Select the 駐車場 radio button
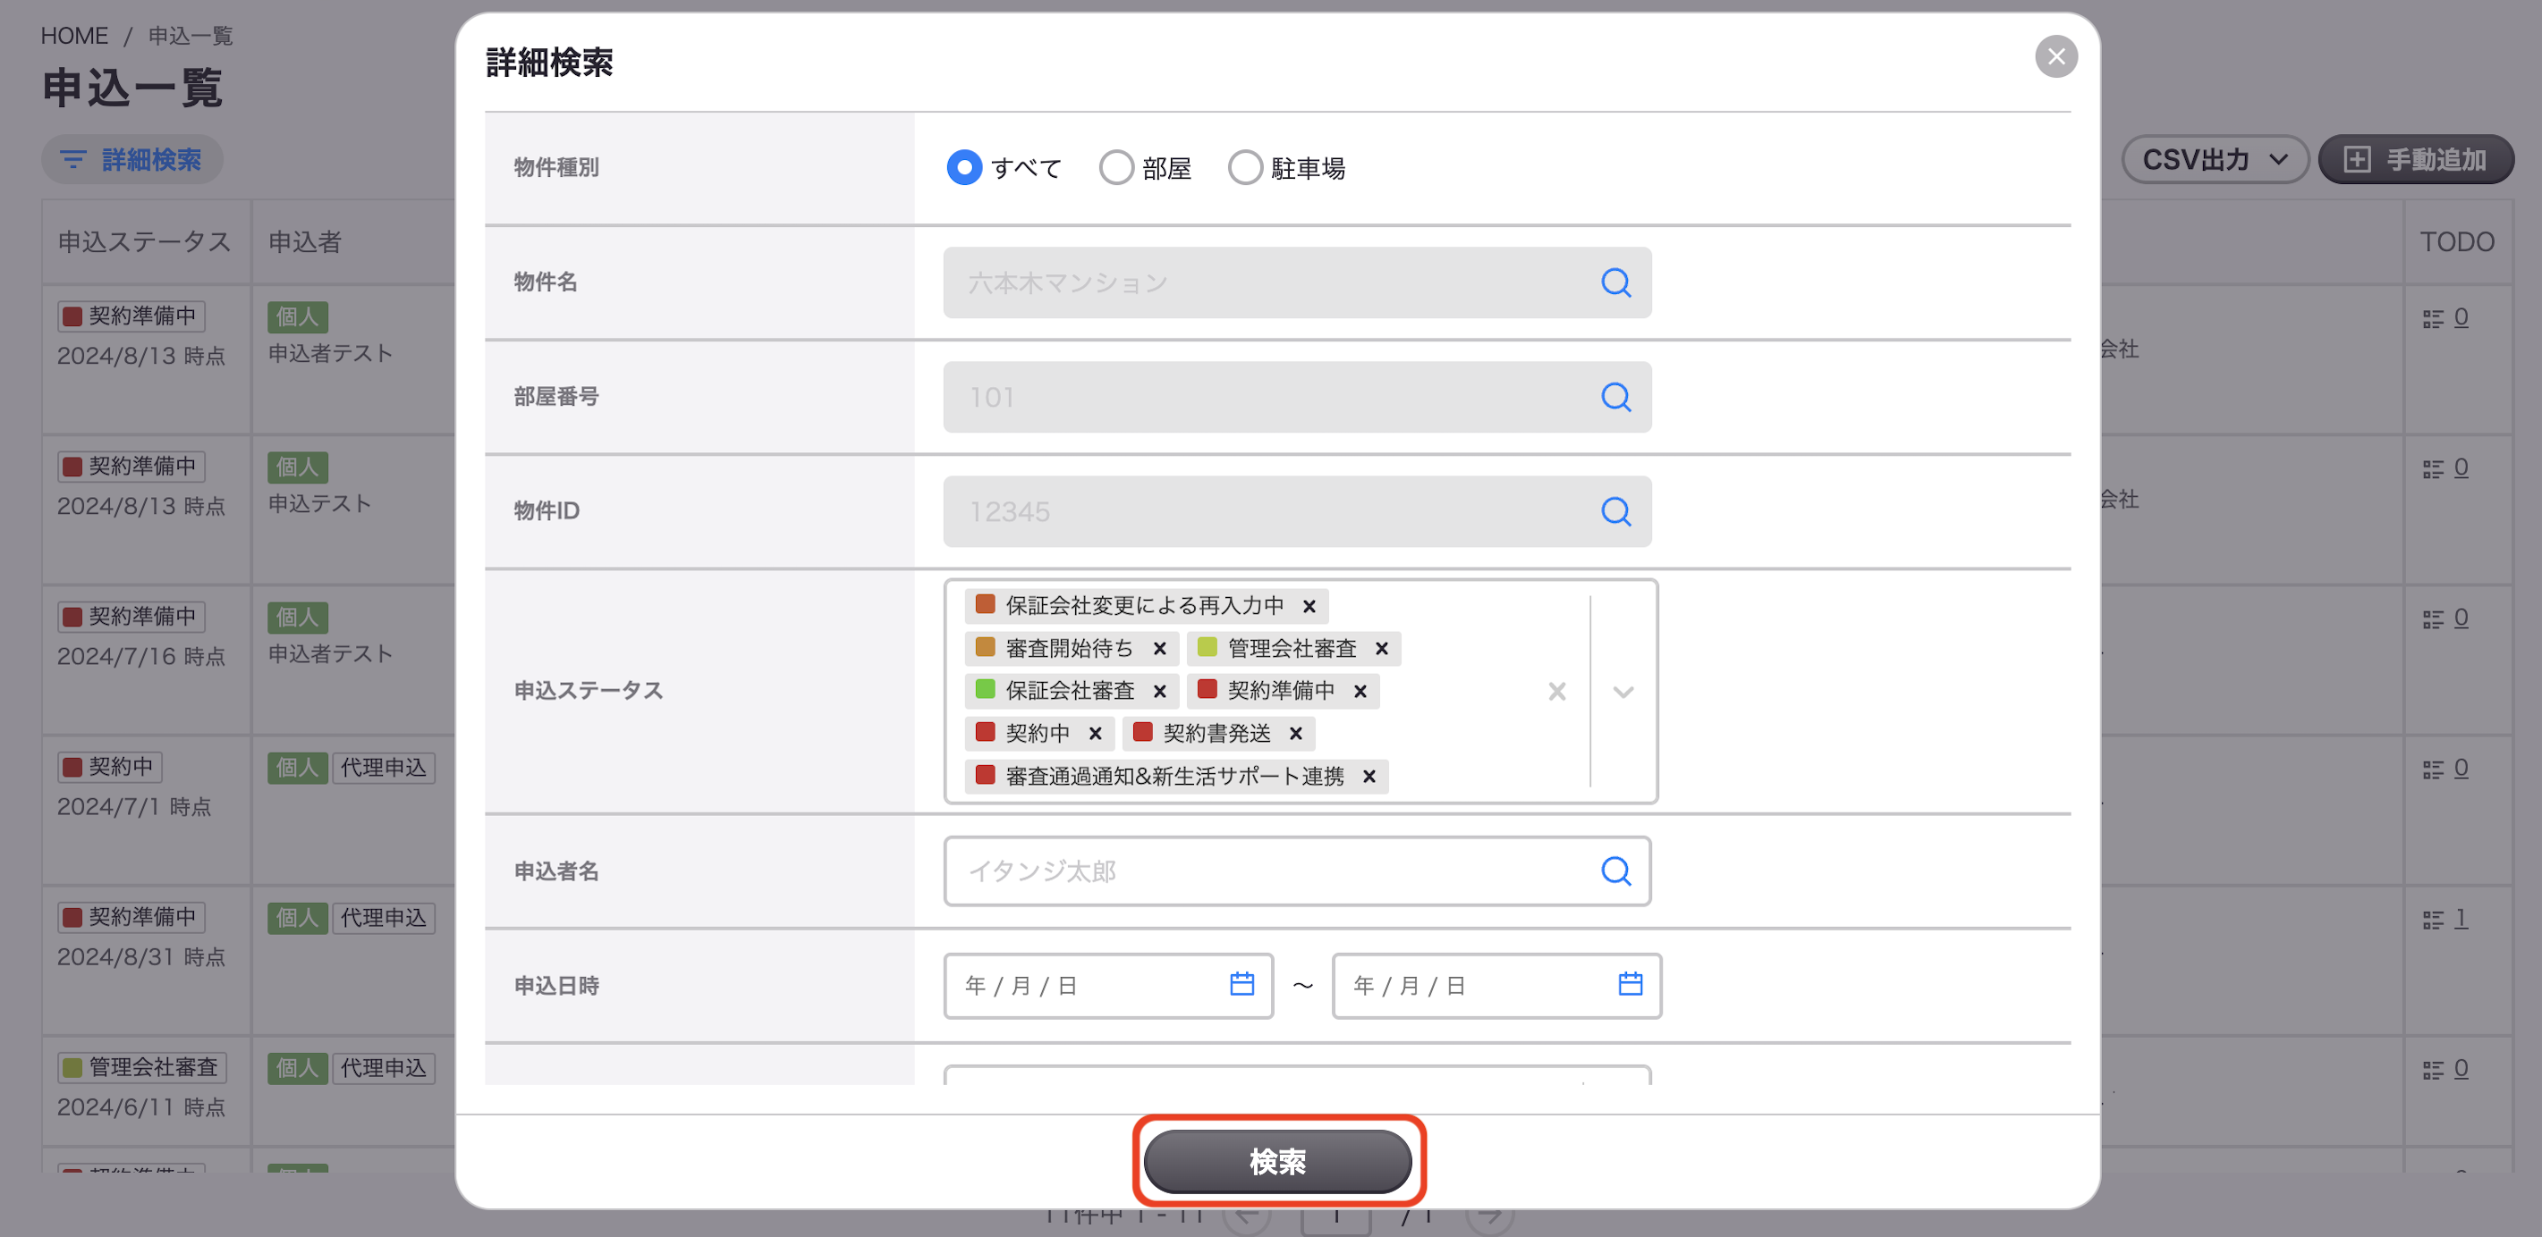The width and height of the screenshot is (2542, 1237). click(x=1244, y=168)
